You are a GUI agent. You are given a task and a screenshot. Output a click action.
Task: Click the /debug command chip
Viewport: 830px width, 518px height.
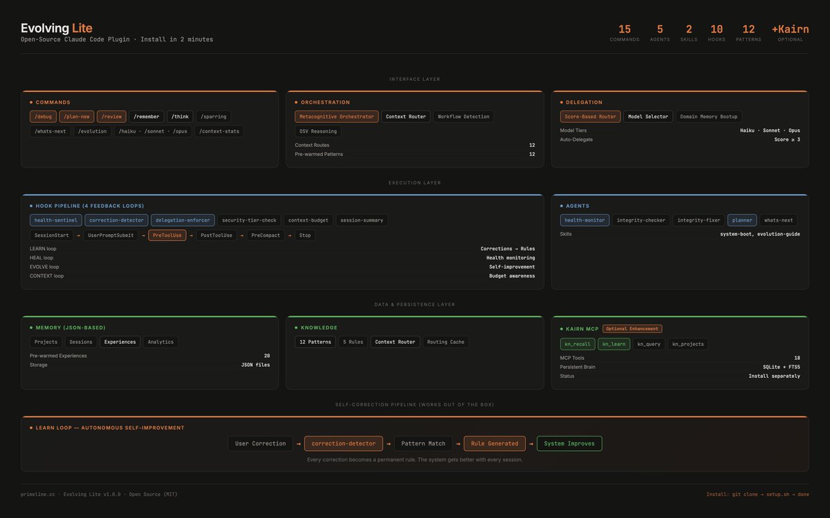tap(43, 117)
